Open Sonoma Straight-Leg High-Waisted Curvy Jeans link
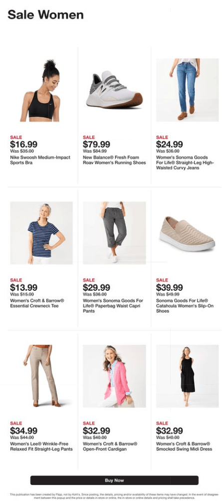This screenshot has width=222, height=501. click(182, 163)
